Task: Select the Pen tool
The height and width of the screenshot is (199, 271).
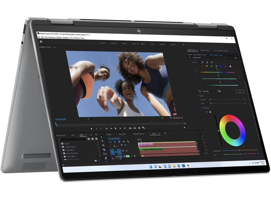Action: [106, 158]
